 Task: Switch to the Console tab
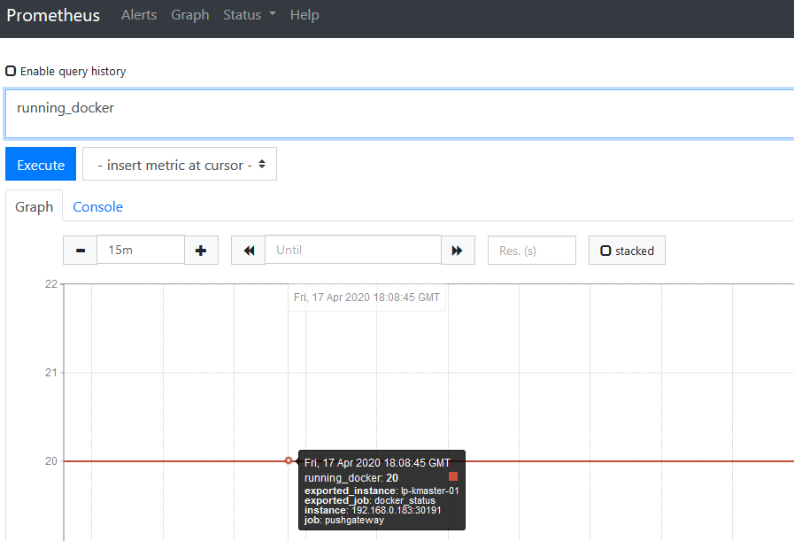(x=97, y=206)
